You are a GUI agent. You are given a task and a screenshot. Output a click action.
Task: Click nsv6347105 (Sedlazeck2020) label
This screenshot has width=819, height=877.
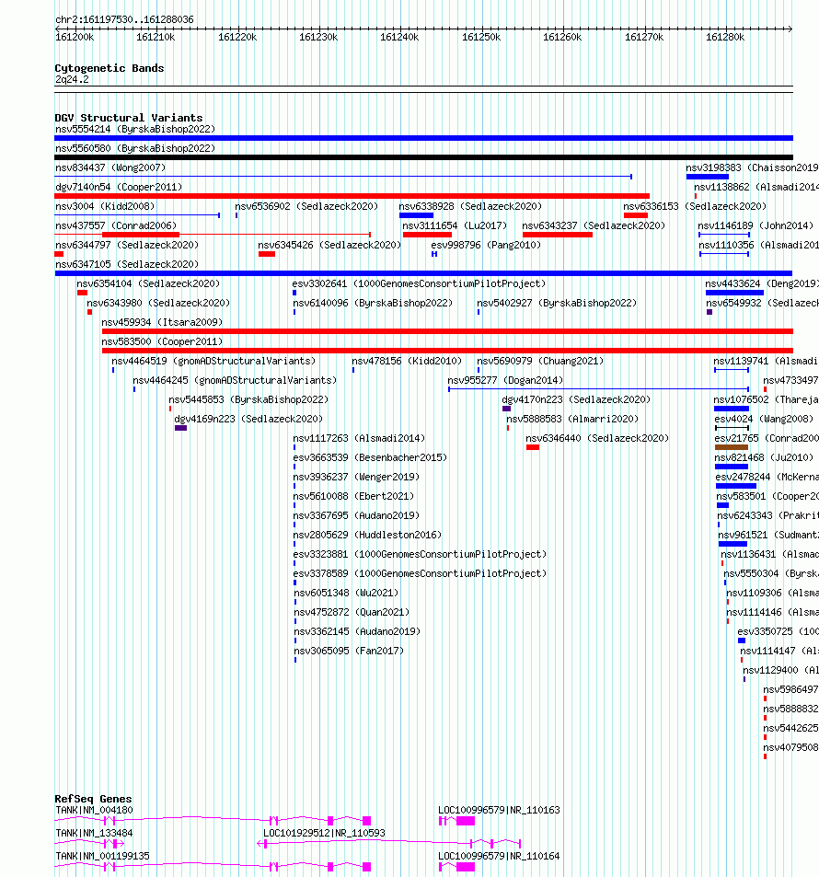(127, 264)
